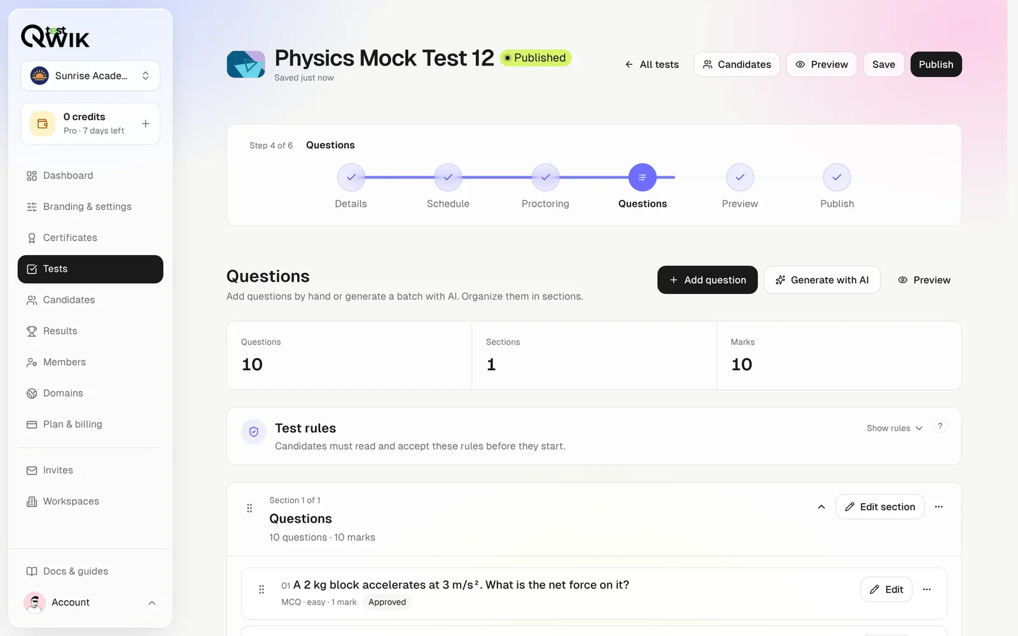Jump to the Preview step circle
The image size is (1018, 636).
coord(740,177)
